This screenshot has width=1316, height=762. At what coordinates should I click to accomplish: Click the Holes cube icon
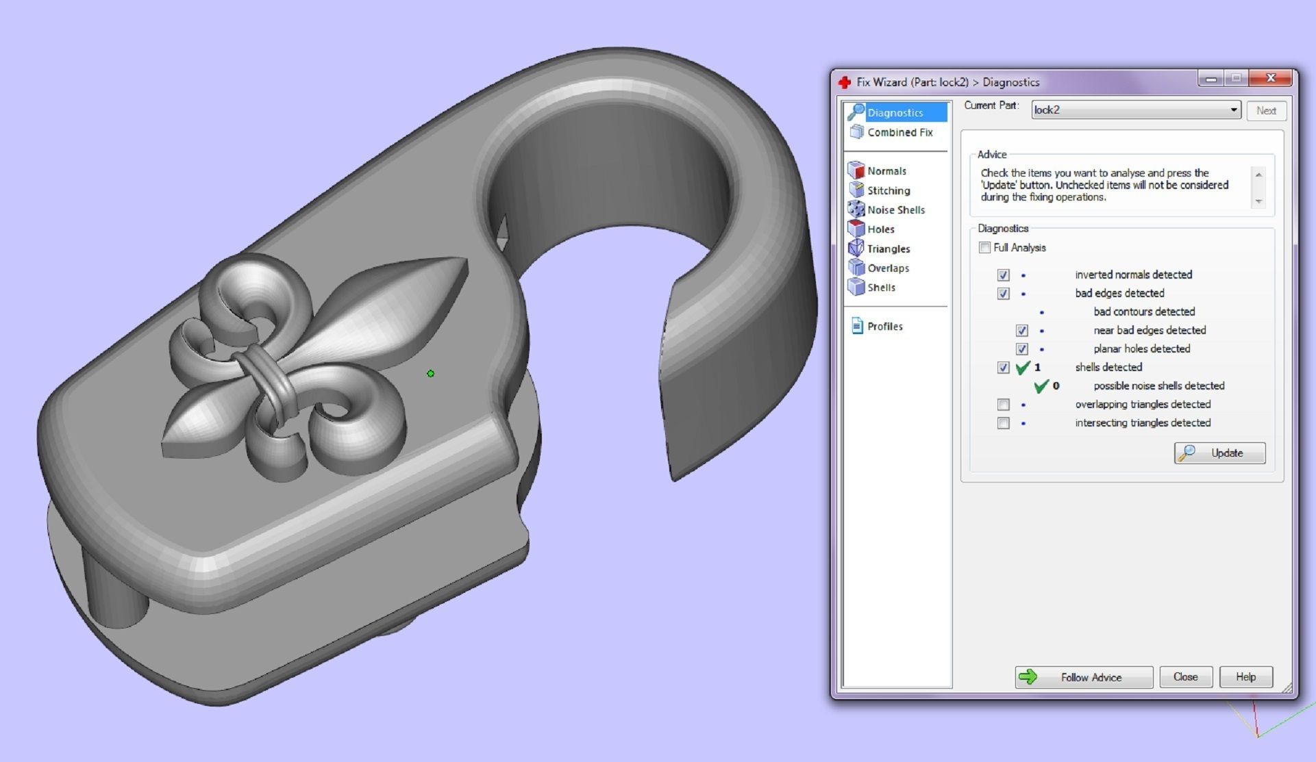(856, 229)
